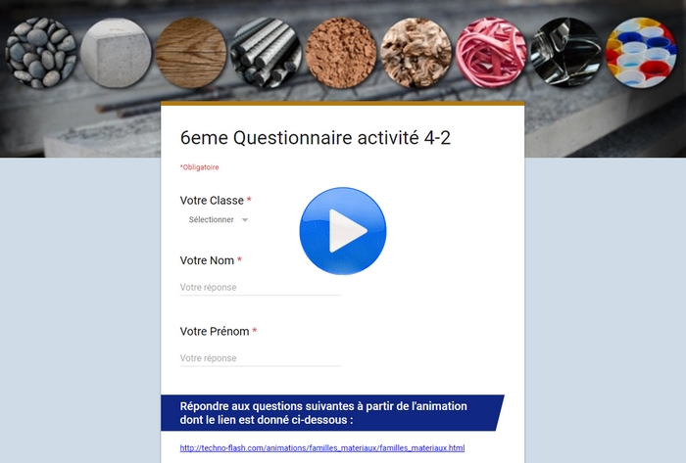686x463 pixels.
Task: Click the concrete block circular image
Action: [x=116, y=53]
